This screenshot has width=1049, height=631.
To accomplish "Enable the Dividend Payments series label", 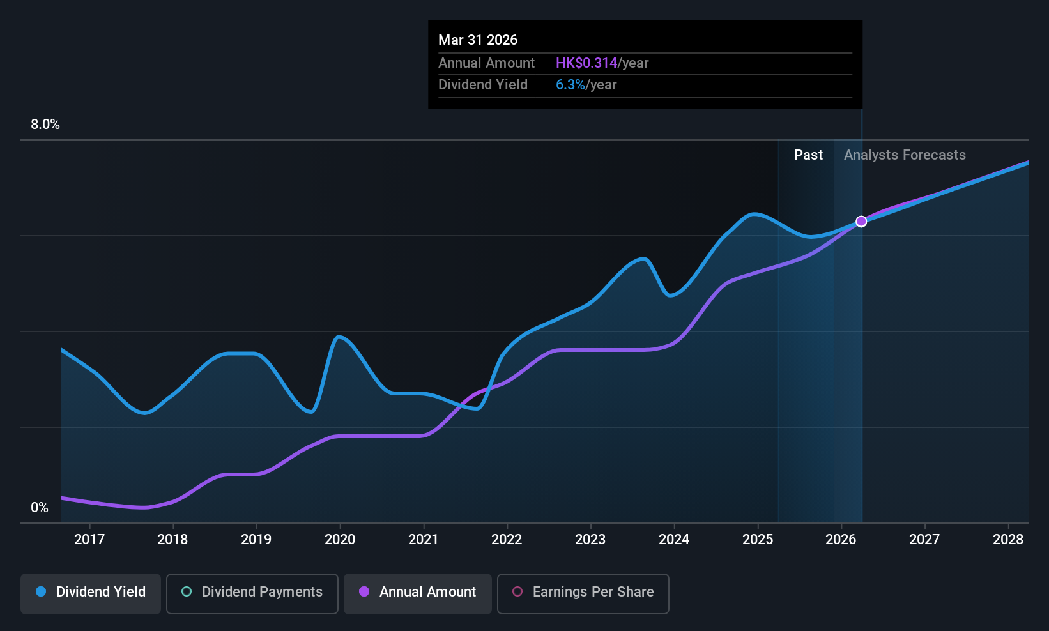I will (x=262, y=591).
